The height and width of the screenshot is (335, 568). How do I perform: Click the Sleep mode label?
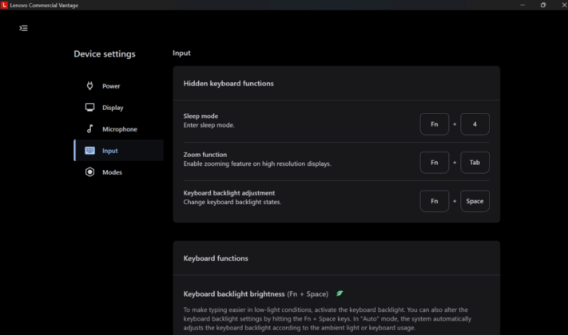tap(201, 116)
